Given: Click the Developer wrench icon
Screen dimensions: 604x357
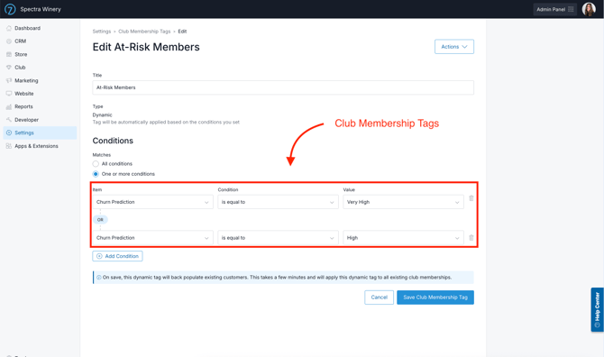Looking at the screenshot, I should click(x=9, y=120).
